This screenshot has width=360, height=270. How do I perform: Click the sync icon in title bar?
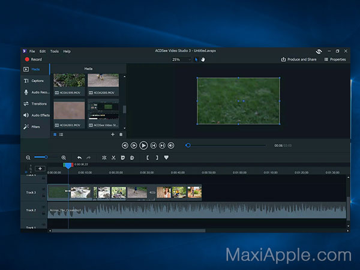click(x=319, y=52)
